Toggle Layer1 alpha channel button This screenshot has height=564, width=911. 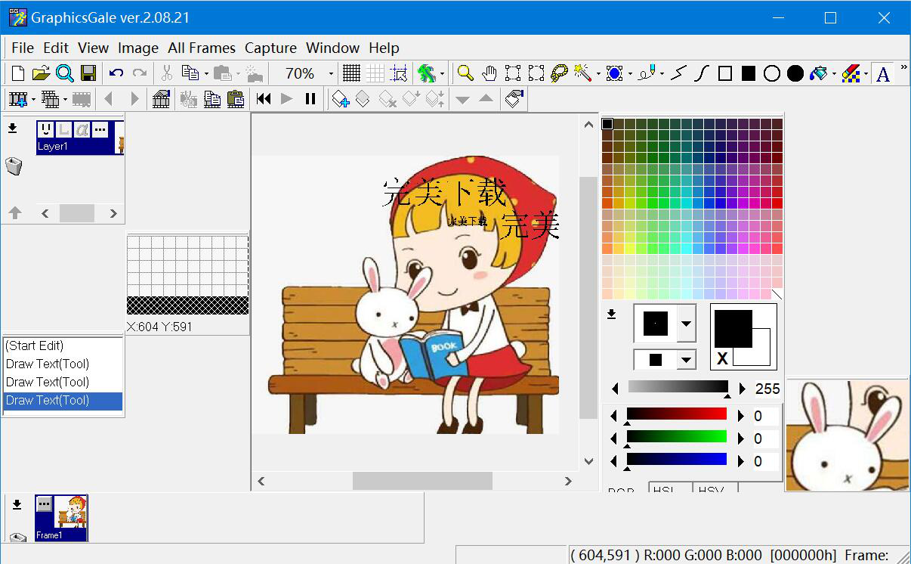82,129
